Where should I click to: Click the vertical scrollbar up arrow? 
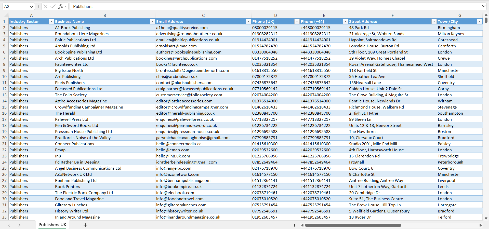(x=486, y=15)
